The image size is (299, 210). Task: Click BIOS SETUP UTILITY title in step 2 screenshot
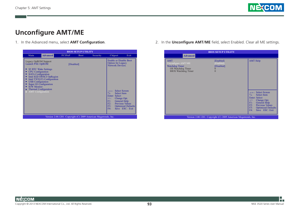(x=221, y=52)
